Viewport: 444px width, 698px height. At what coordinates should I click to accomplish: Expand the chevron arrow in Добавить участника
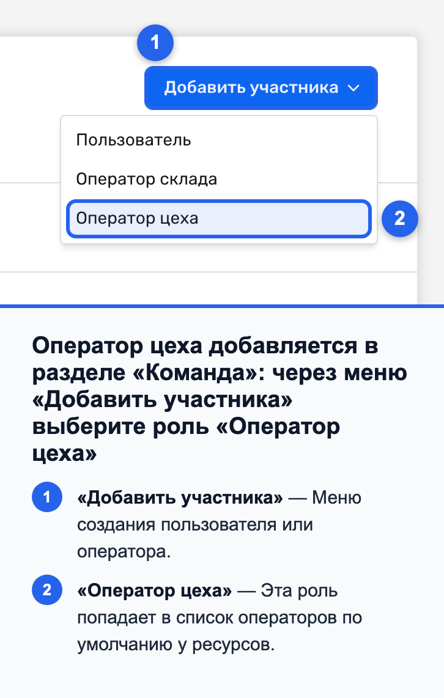(353, 88)
